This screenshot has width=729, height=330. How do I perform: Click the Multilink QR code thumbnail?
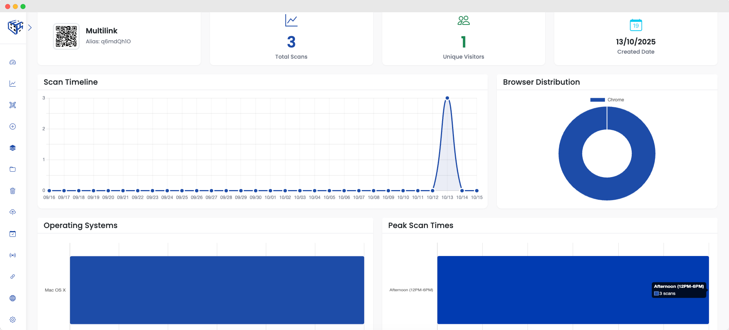click(66, 36)
